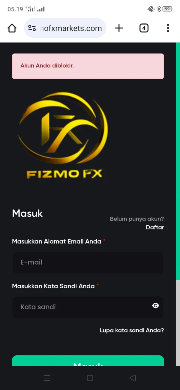This screenshot has width=180, height=390.
Task: Tap the Android back navigation button
Action: pyautogui.click(x=133, y=378)
